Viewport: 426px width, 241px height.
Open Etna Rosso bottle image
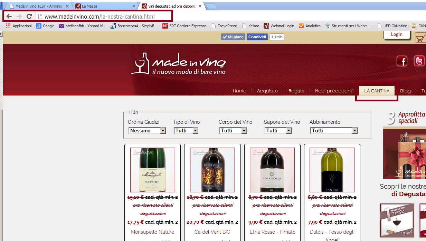(x=272, y=170)
